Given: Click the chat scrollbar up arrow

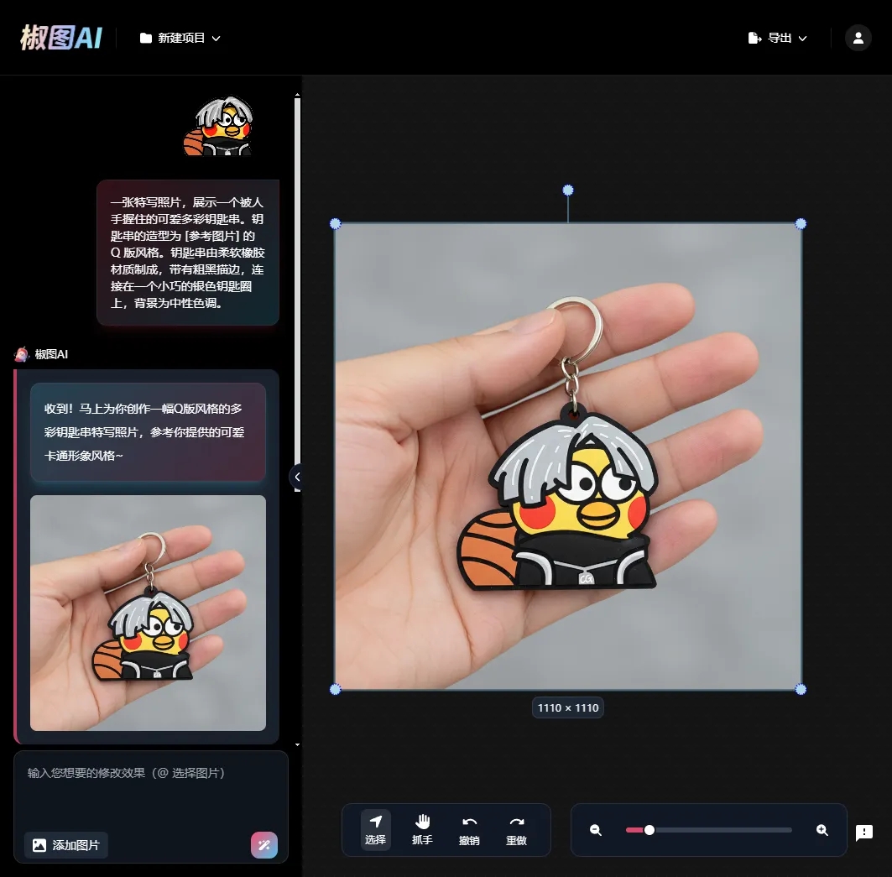Looking at the screenshot, I should (x=297, y=95).
